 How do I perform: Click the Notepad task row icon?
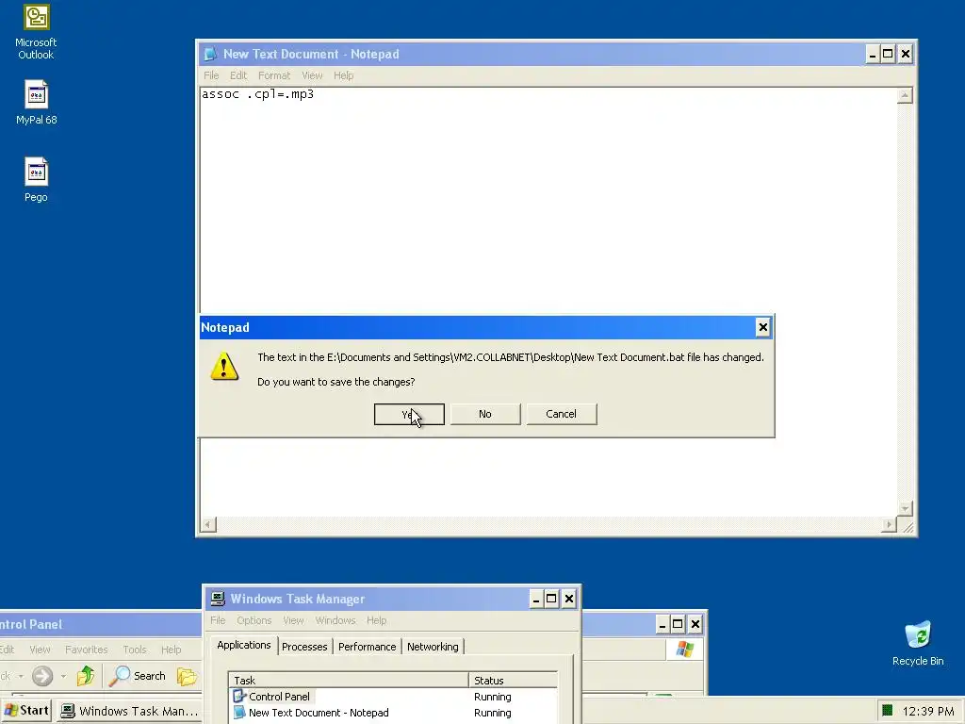tap(239, 713)
